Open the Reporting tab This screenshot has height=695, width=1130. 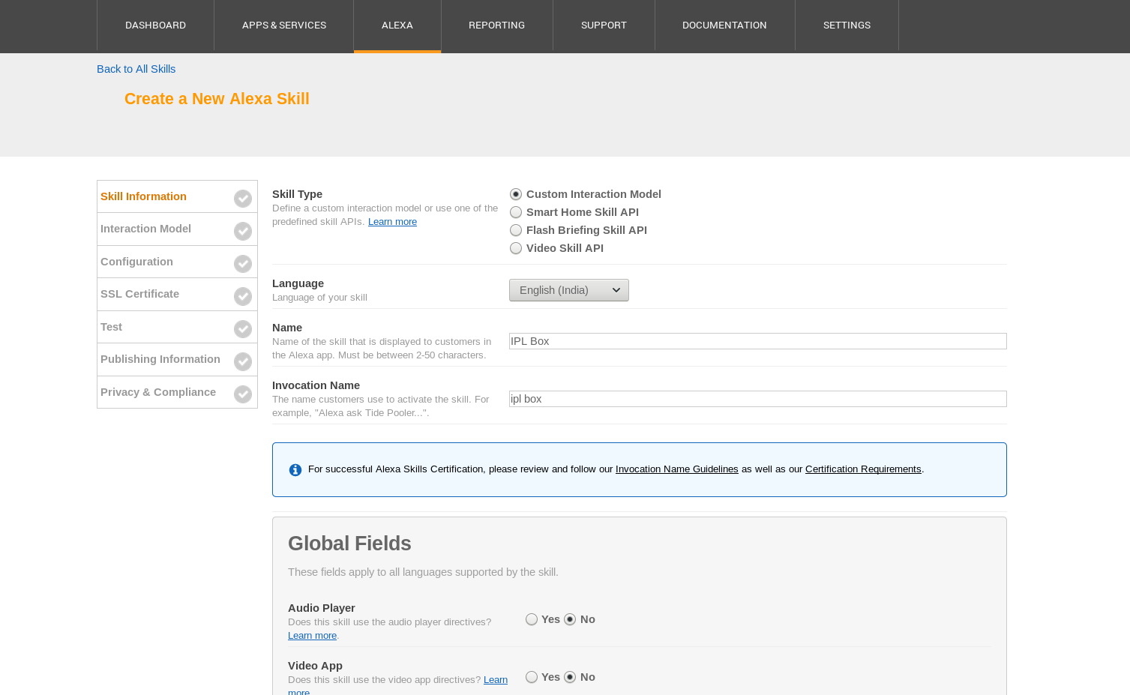[496, 25]
